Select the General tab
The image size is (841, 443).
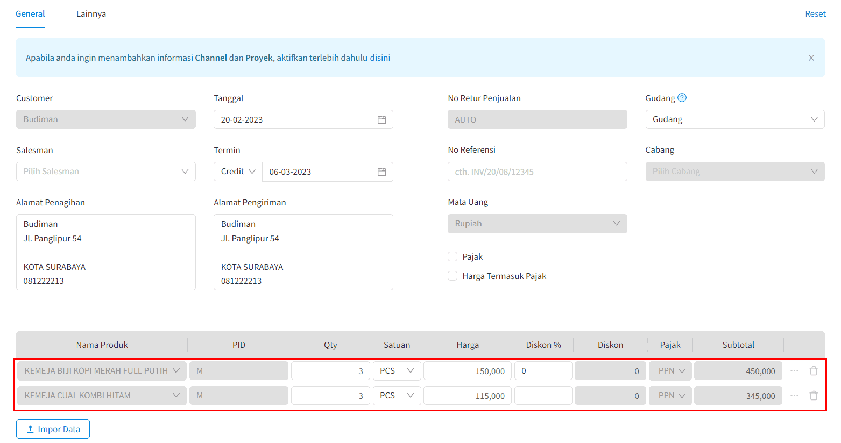click(30, 14)
